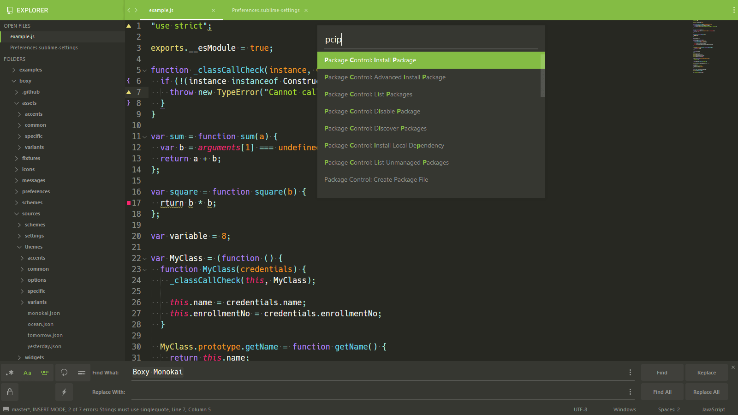Click the wrap search icon
Screen dimensions: 738x415
point(64,373)
